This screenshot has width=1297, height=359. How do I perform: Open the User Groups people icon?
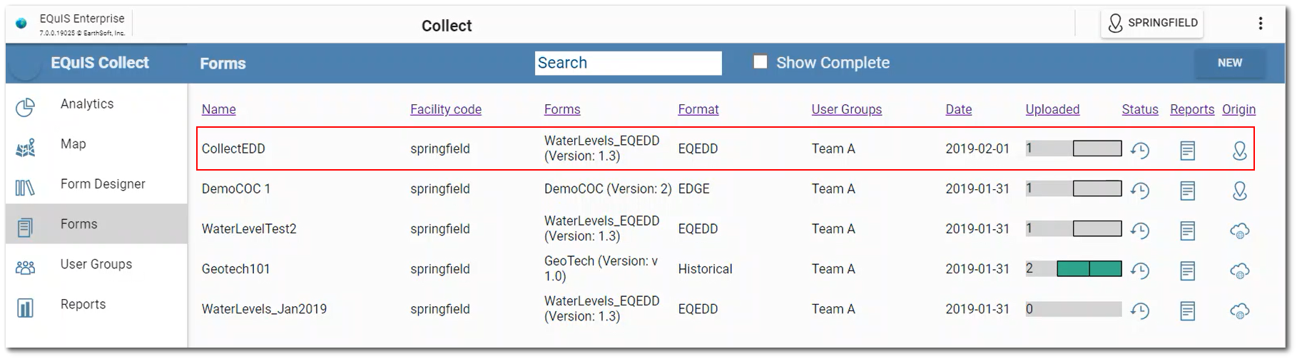[x=25, y=268]
